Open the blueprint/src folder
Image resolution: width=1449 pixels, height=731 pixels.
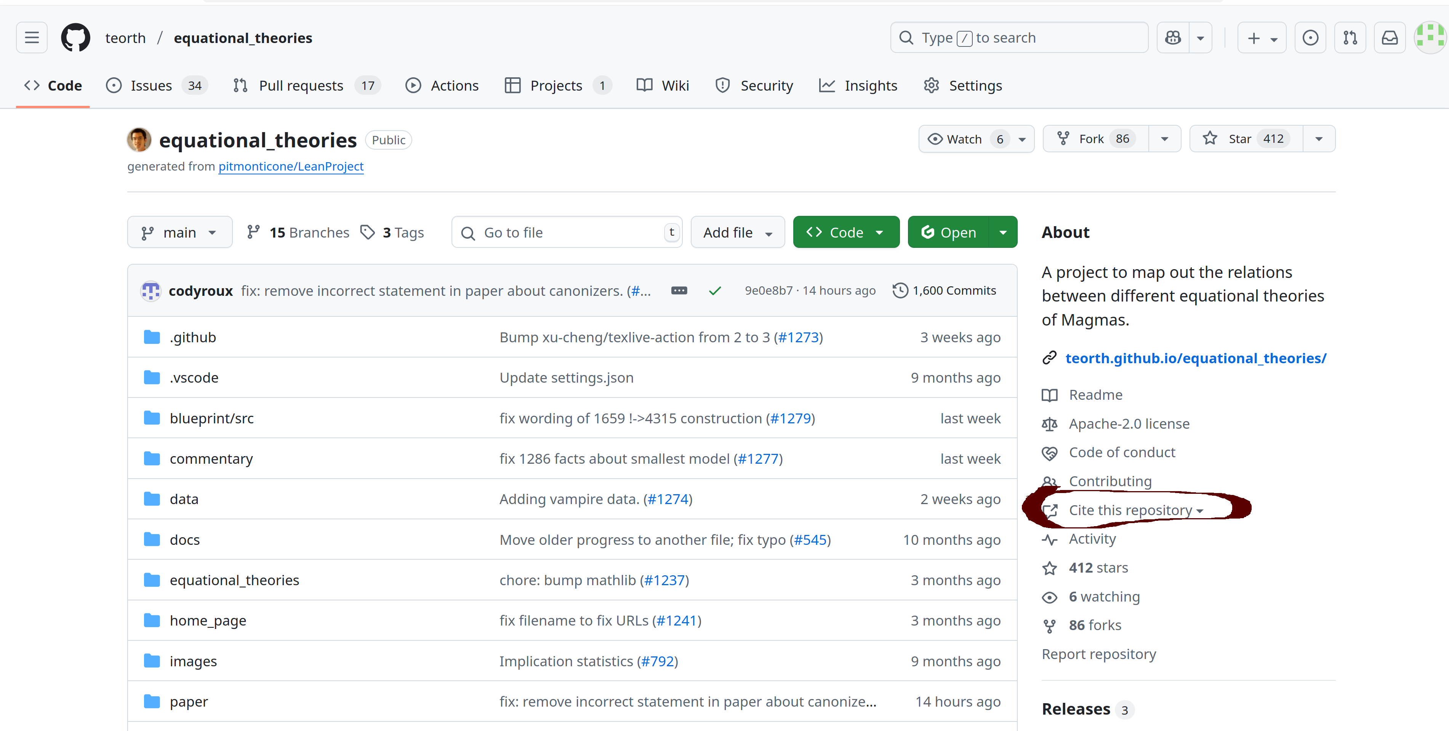pyautogui.click(x=211, y=418)
